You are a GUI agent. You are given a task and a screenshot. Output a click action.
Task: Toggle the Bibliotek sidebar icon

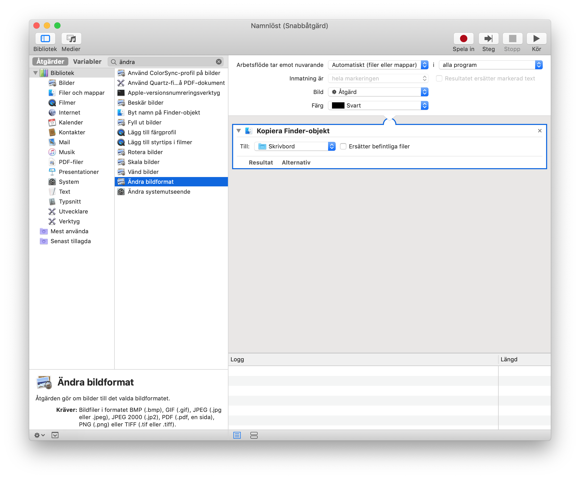45,39
